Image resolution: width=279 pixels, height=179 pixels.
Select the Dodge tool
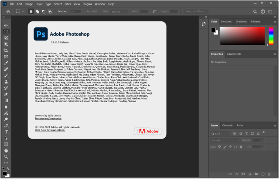point(6,119)
